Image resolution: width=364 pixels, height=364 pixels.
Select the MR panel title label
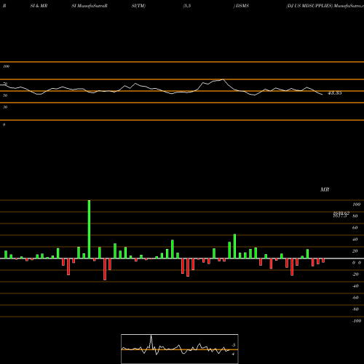pos(325,189)
